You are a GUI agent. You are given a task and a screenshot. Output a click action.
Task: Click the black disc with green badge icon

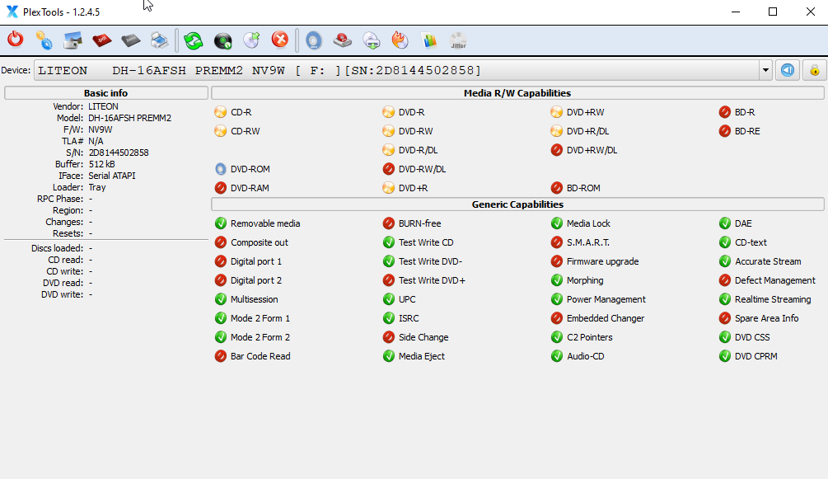coord(222,40)
